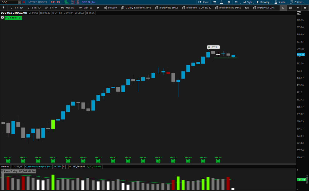Click the INVESCO QQQ TR description
The image size is (309, 191).
pyautogui.click(x=37, y=2)
